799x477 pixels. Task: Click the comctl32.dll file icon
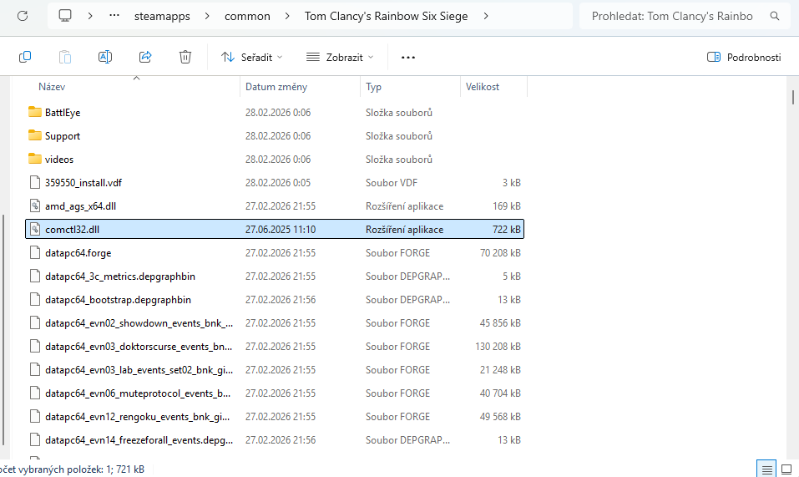pos(35,229)
